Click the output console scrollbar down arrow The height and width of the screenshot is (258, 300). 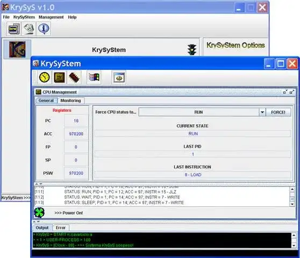coord(294,245)
